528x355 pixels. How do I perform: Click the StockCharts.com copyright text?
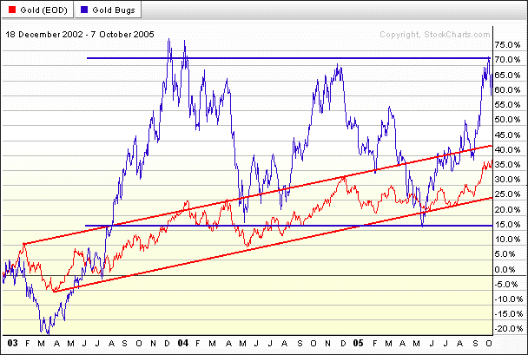point(435,35)
